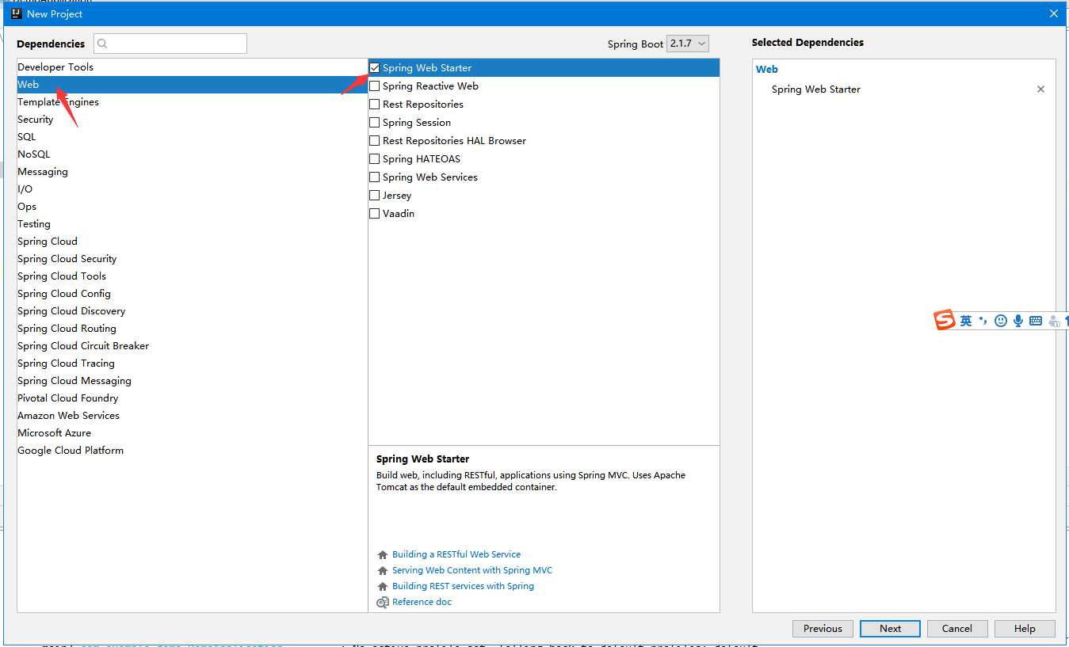This screenshot has width=1069, height=647.
Task: Remove Spring Web Starter from selected dependencies
Action: 1040,89
